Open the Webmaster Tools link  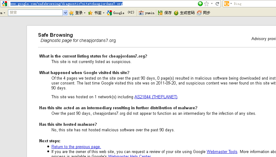click(222, 152)
